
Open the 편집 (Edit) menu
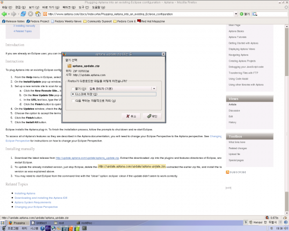pyautogui.click(x=20, y=7)
